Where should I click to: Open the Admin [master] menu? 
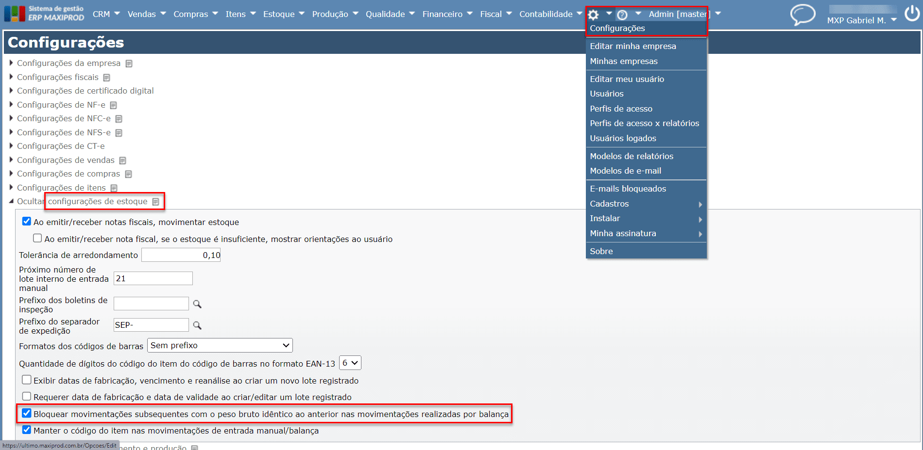684,14
